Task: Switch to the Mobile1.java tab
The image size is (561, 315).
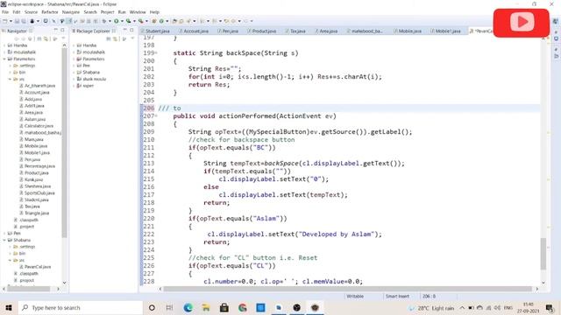Action: pos(447,31)
